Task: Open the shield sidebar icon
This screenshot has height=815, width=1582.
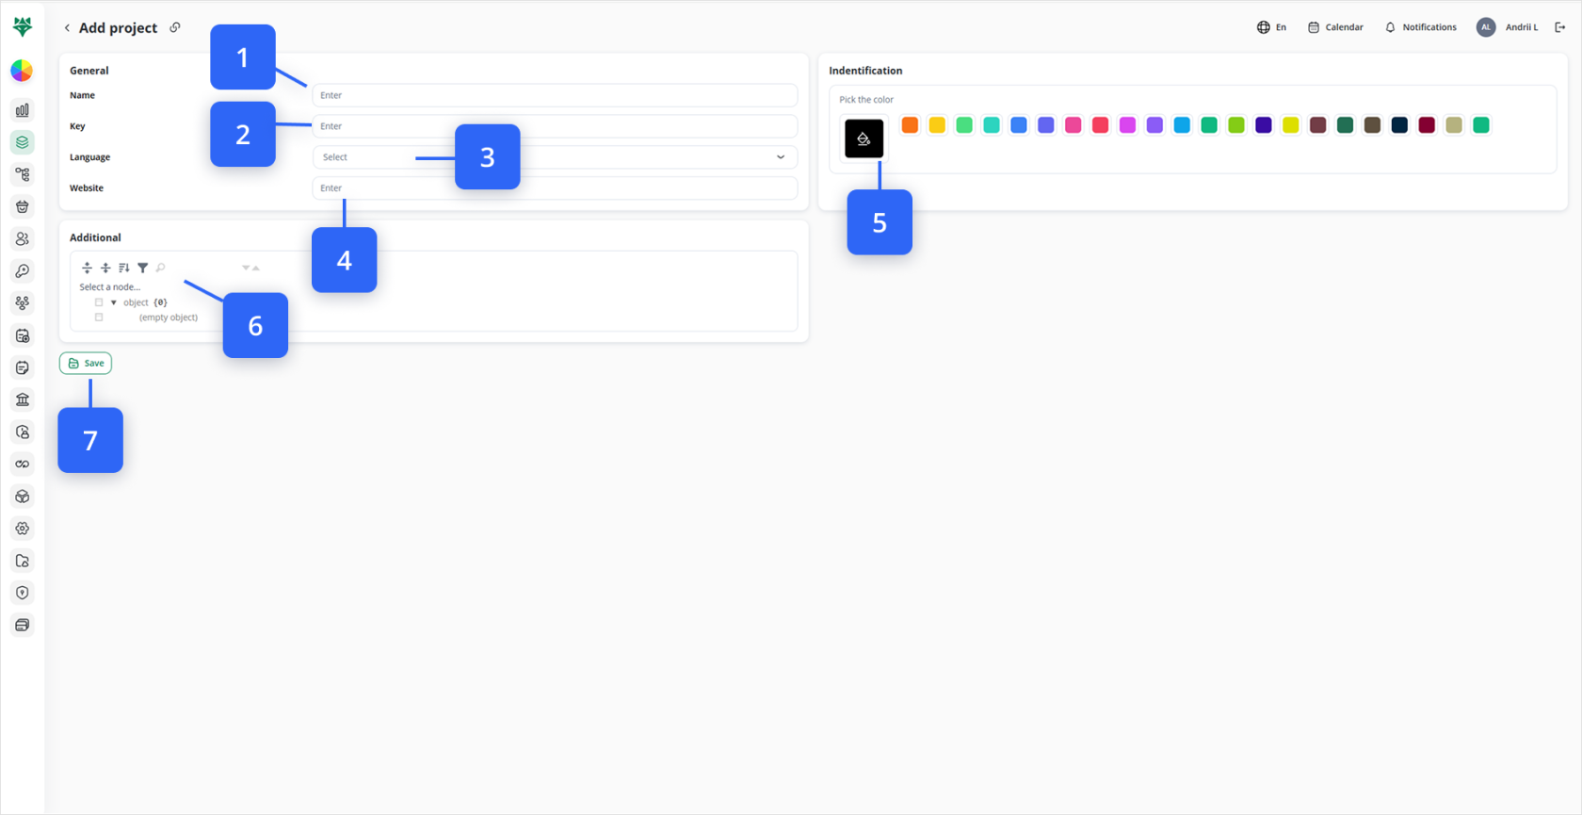Action: (x=23, y=593)
